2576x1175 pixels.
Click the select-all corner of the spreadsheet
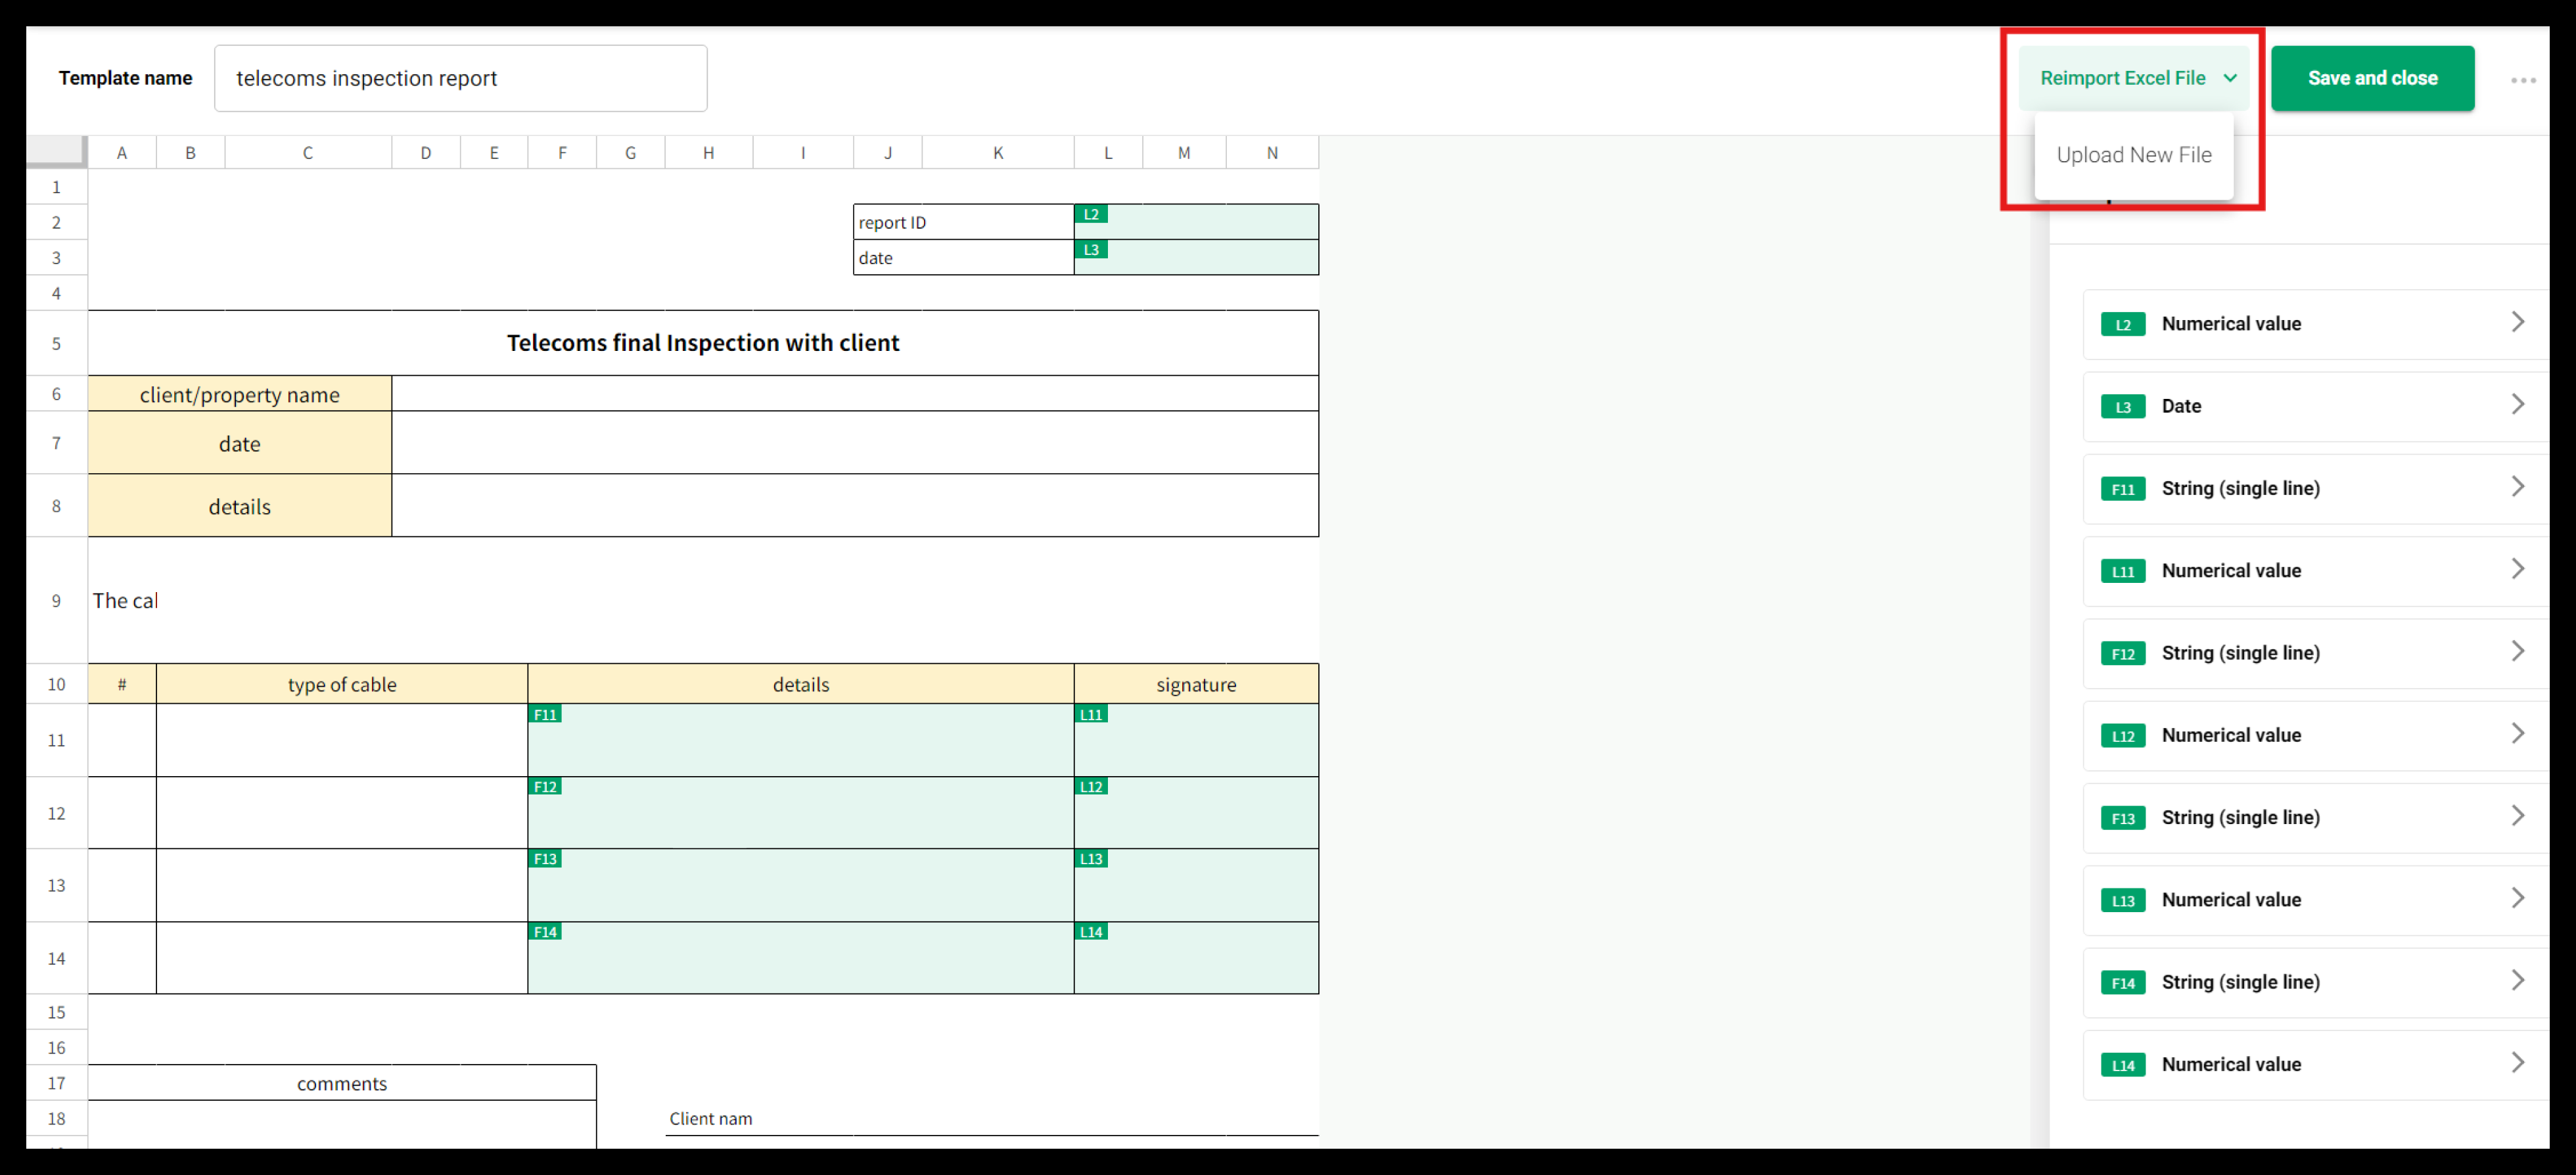click(56, 150)
